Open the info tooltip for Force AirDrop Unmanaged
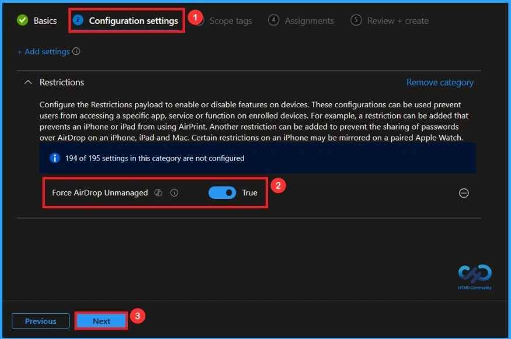 point(173,193)
